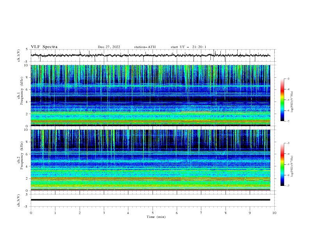Click the "ch.1(V)" waveform axis label

pos(19,55)
